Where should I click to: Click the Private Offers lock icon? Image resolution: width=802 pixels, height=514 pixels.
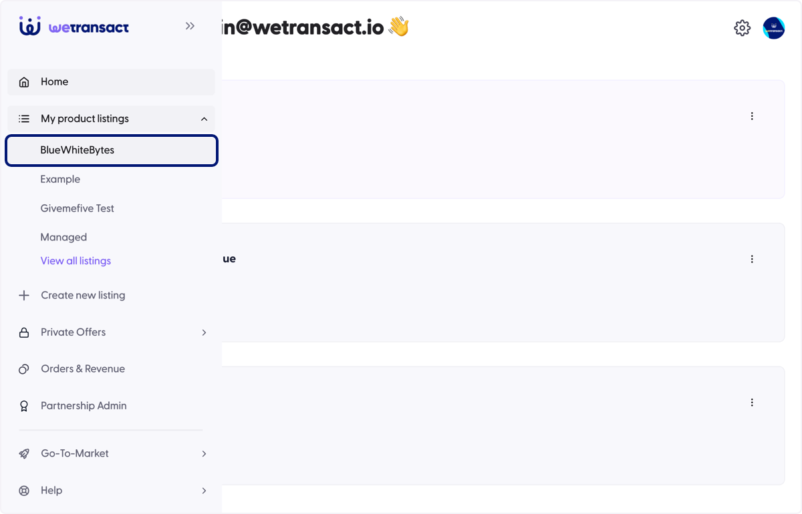pos(24,332)
